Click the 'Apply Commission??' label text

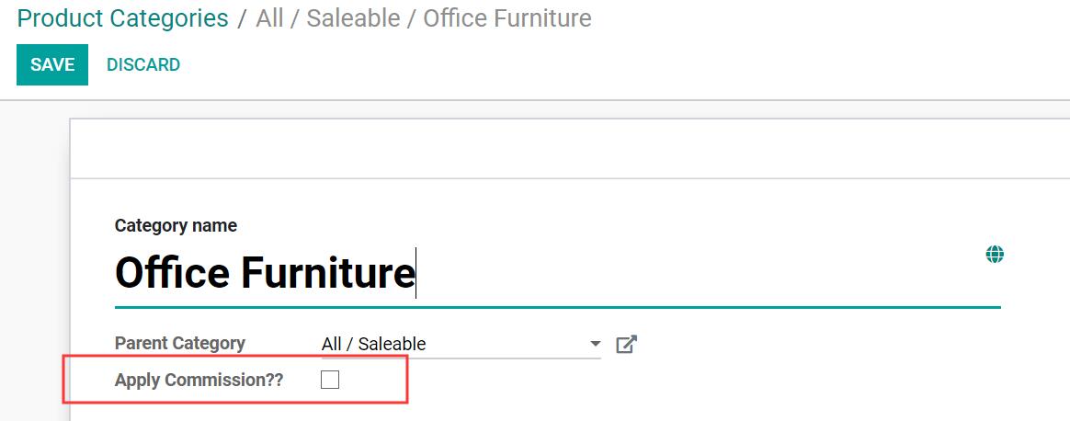(199, 380)
